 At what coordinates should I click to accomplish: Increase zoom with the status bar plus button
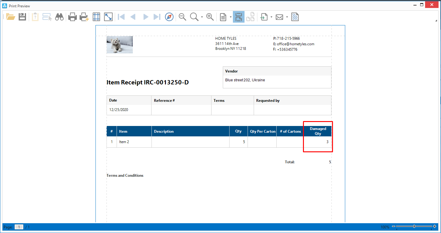click(435, 227)
